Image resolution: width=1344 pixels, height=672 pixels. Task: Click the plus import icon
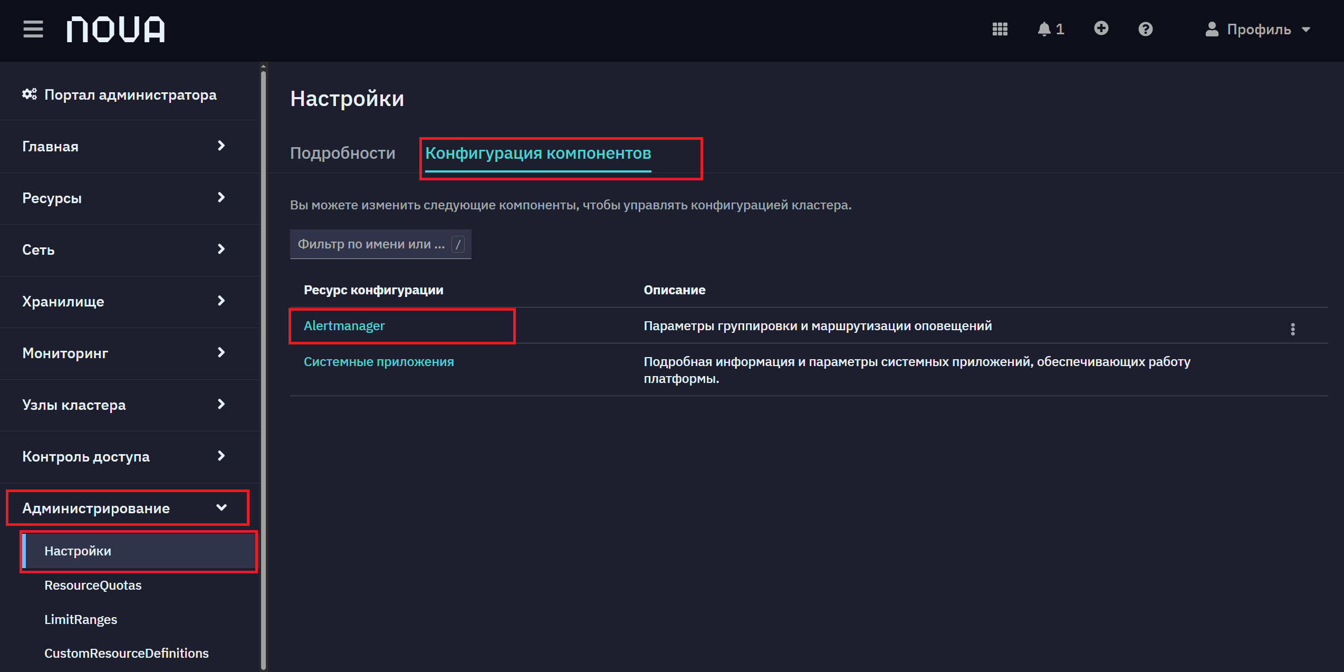pyautogui.click(x=1101, y=28)
